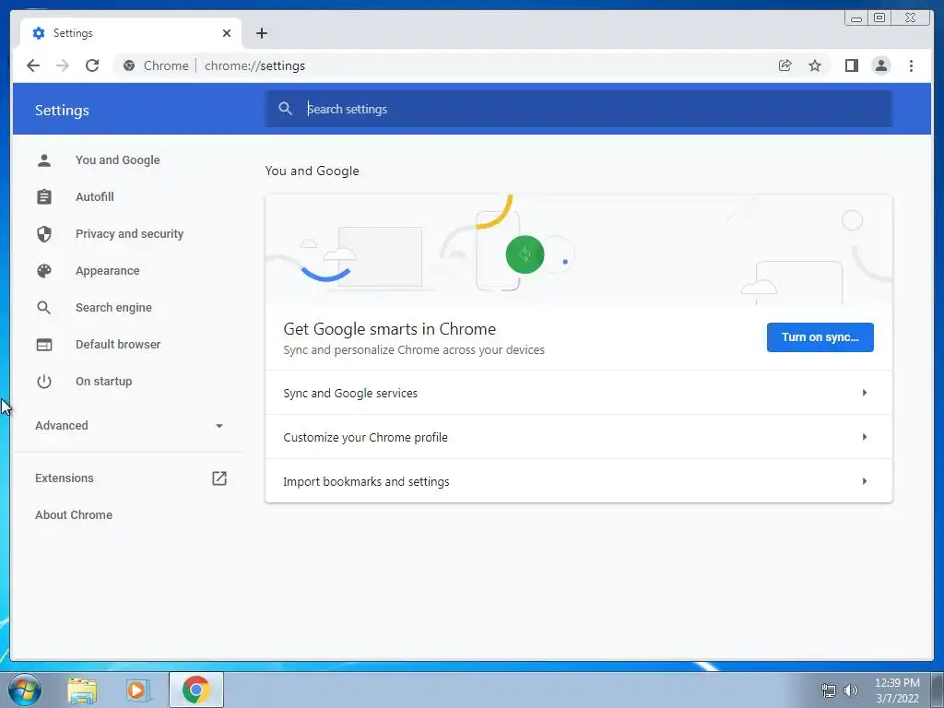Open Import bookmarks and settings row
The height and width of the screenshot is (708, 944).
coord(579,481)
